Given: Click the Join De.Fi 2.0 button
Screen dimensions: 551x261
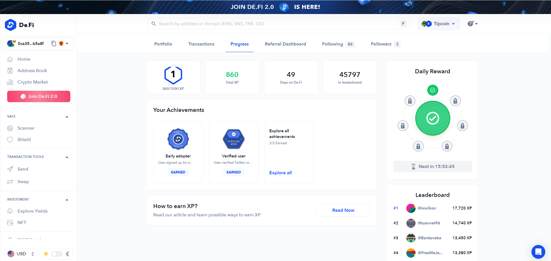Looking at the screenshot, I should click(x=39, y=96).
